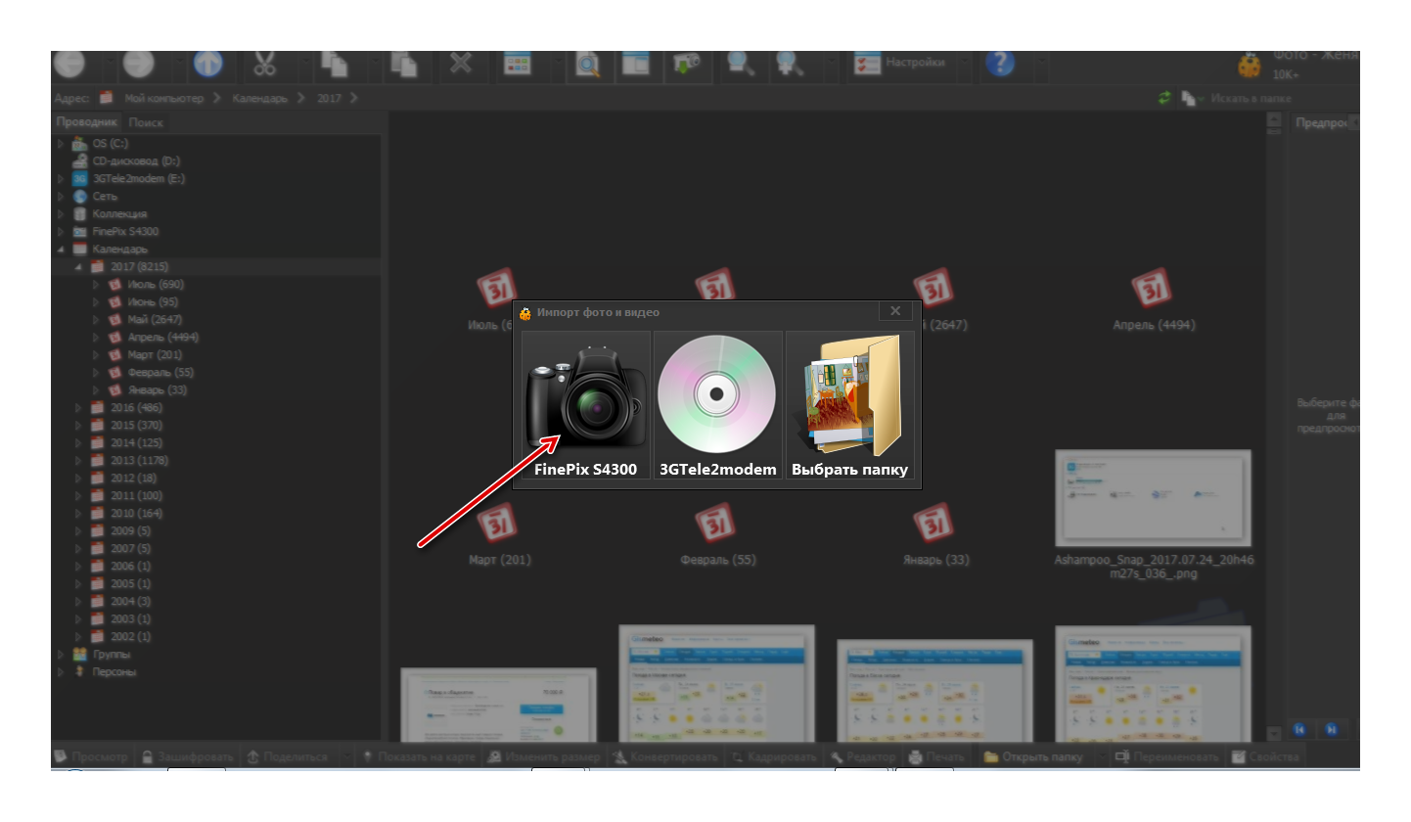1411x822 pixels.
Task: Click Печать in bottom toolbar
Action: pyautogui.click(x=936, y=757)
